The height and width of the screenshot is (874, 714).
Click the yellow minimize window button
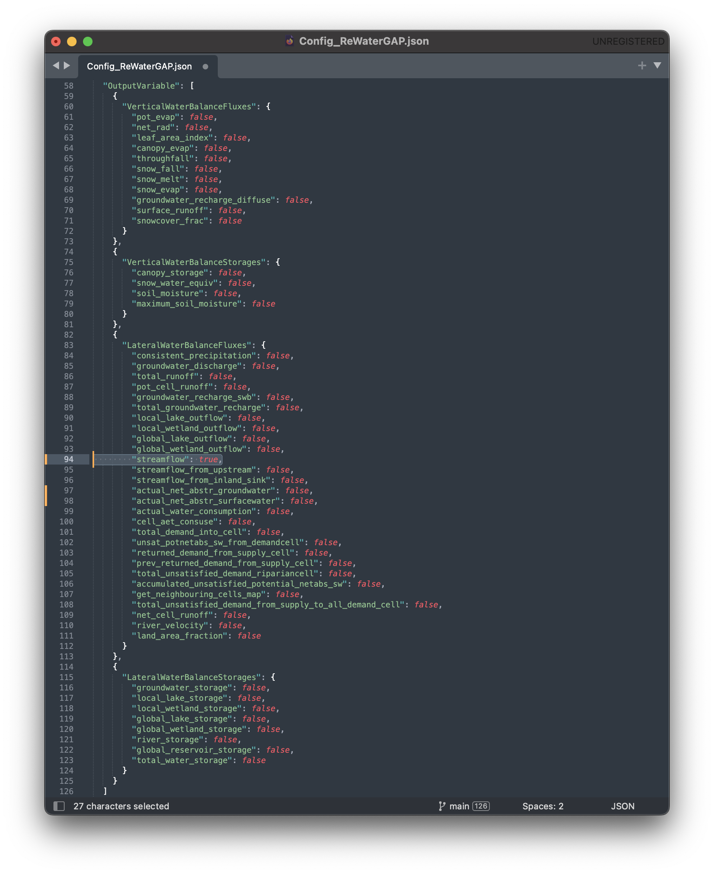(71, 42)
